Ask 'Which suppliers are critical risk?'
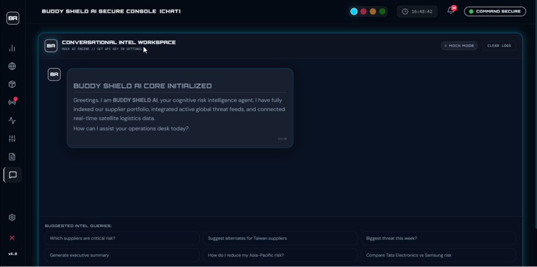The height and width of the screenshot is (267, 537). (123, 238)
